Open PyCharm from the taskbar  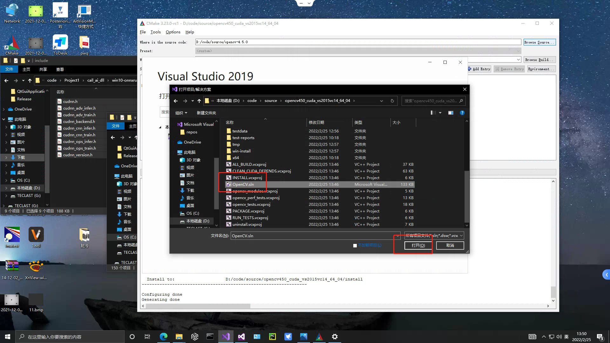tap(273, 336)
